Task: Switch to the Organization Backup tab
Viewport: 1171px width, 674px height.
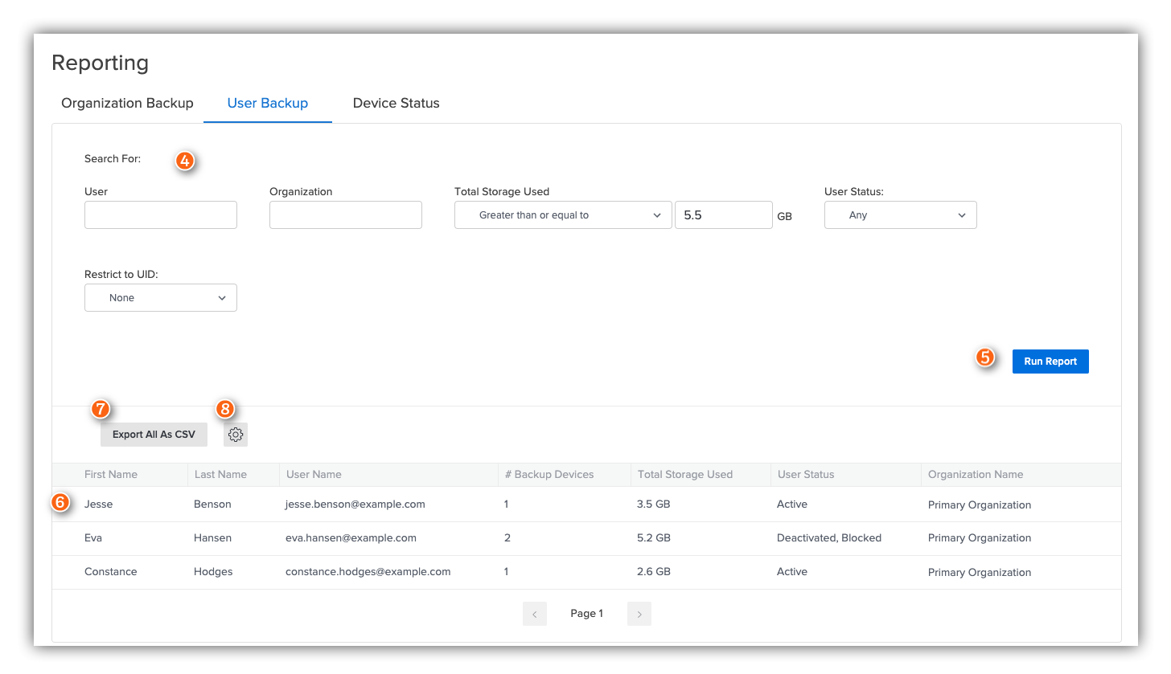Action: point(127,104)
